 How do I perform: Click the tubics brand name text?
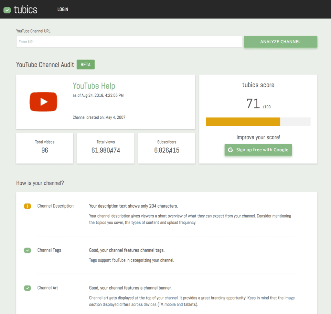click(26, 10)
